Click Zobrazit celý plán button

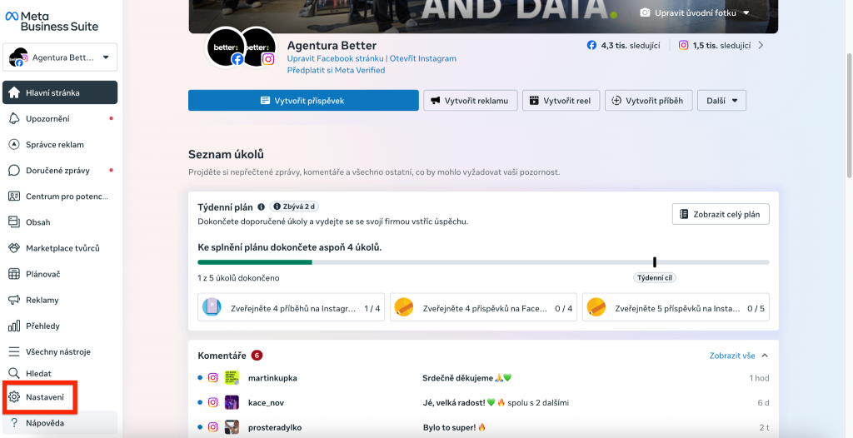click(x=721, y=214)
